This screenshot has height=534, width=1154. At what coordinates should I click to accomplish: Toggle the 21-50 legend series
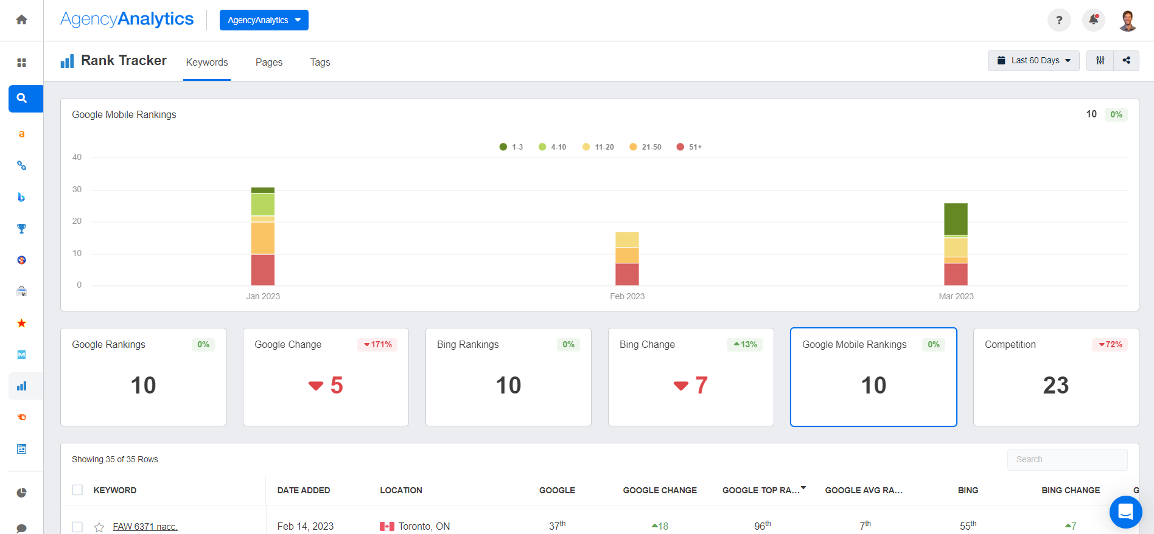645,147
